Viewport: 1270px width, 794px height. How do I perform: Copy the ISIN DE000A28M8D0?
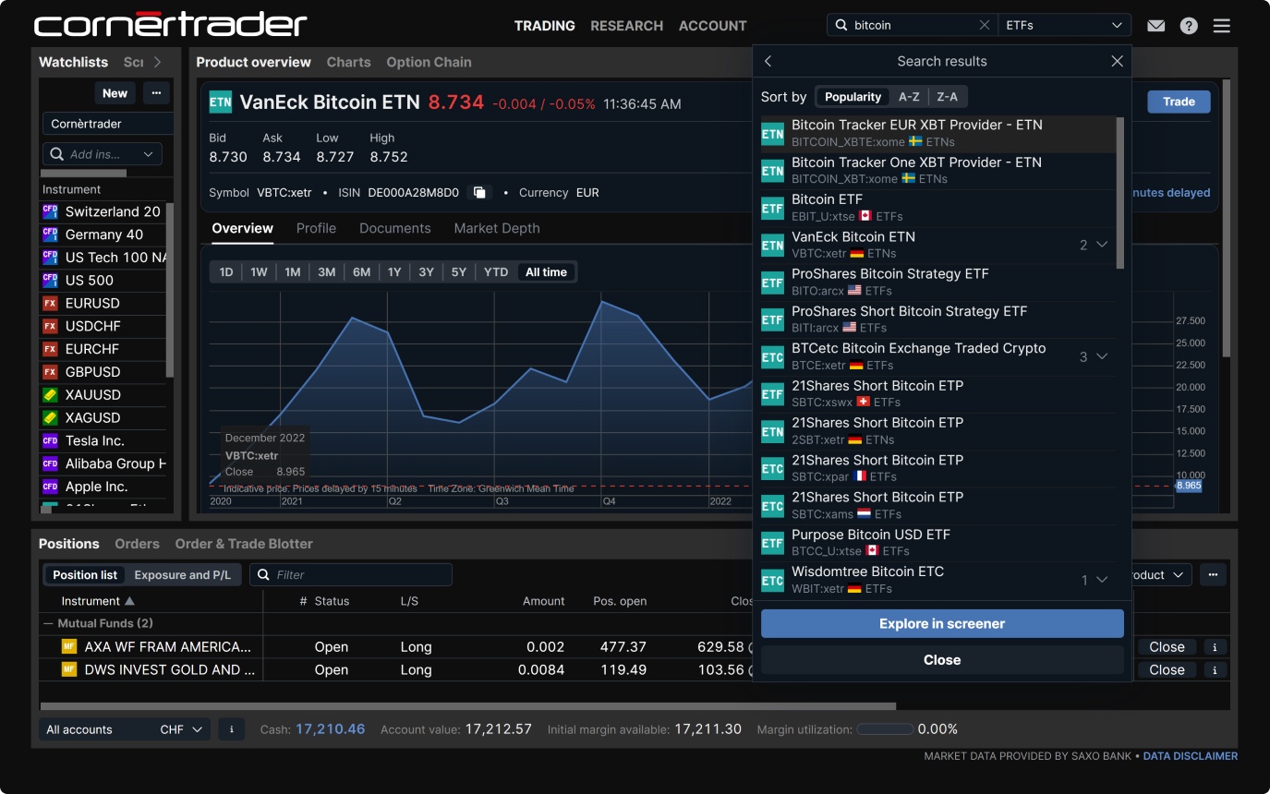click(x=479, y=193)
